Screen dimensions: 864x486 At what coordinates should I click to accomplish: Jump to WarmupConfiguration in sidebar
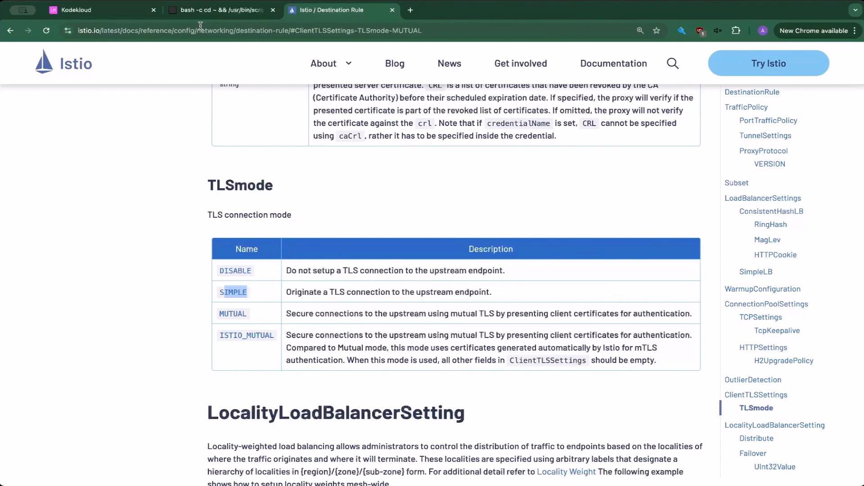[x=762, y=289]
